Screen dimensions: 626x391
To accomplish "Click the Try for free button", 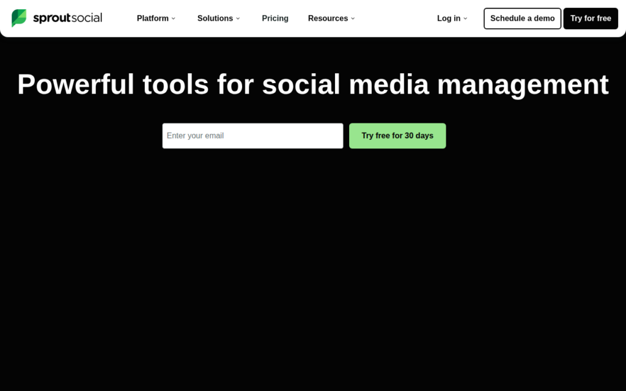I will point(591,18).
